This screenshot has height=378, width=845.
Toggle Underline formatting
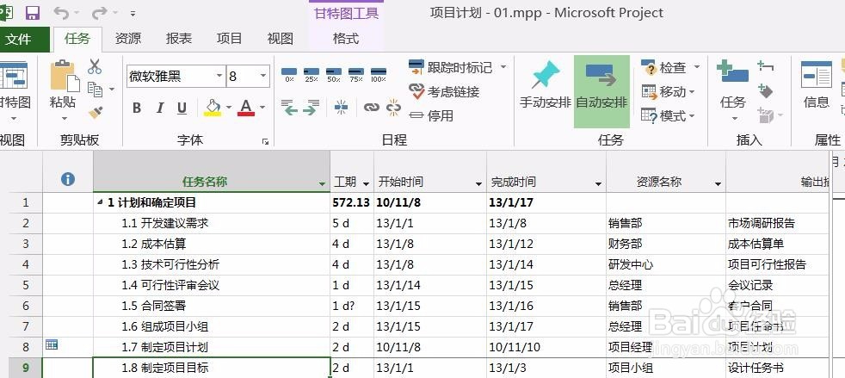click(x=182, y=108)
